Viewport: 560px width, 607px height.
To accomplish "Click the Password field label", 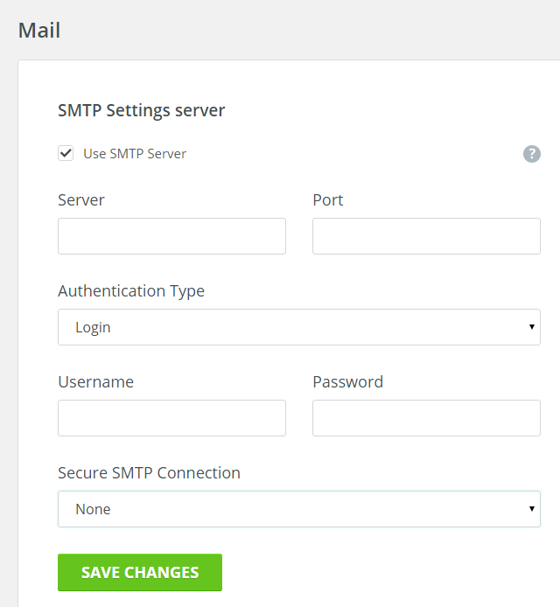I will (348, 382).
